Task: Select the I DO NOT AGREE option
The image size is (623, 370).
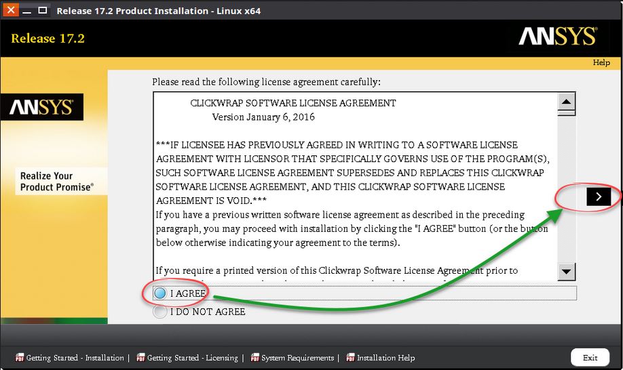Action: tap(159, 312)
